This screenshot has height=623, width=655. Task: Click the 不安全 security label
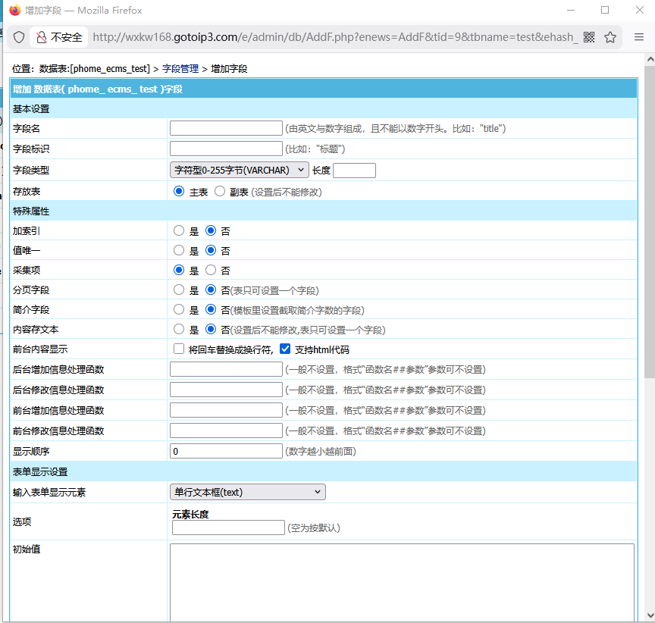click(x=67, y=37)
